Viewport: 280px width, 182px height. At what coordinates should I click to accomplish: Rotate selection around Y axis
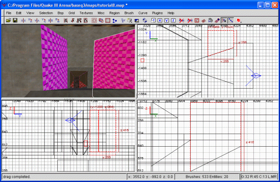(44, 21)
